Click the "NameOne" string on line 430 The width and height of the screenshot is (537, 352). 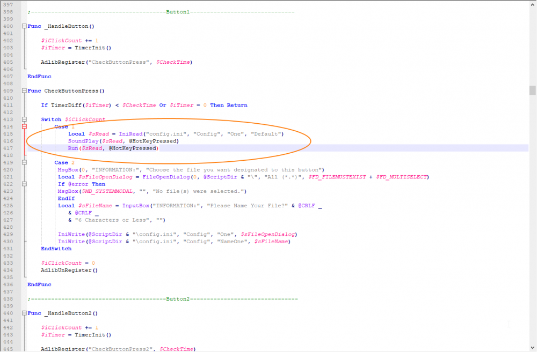click(232, 242)
